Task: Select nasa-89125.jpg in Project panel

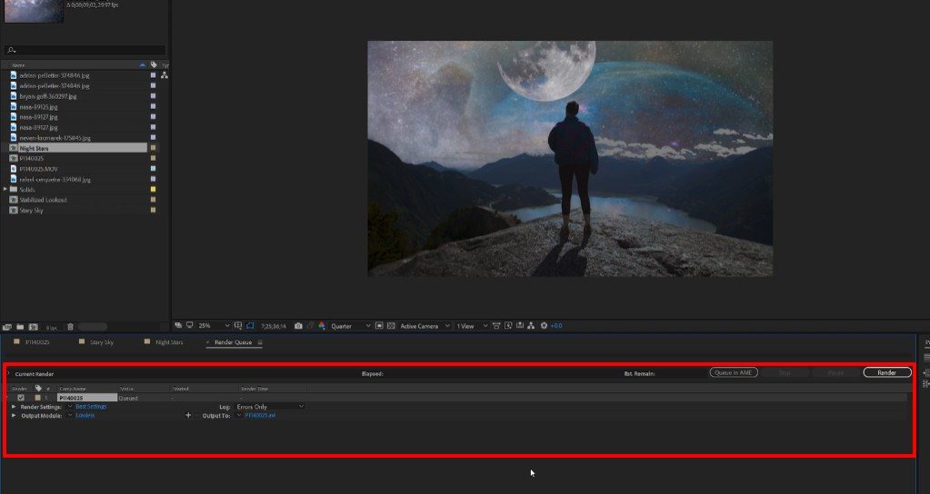Action: (x=38, y=106)
